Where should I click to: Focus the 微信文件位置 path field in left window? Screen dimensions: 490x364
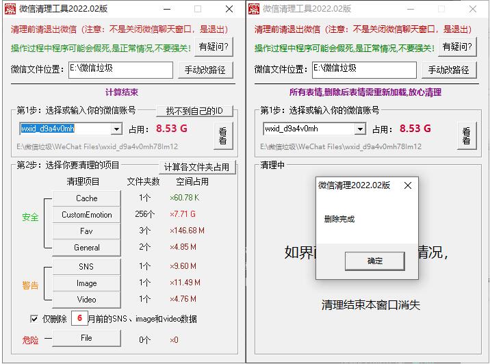pyautogui.click(x=120, y=70)
